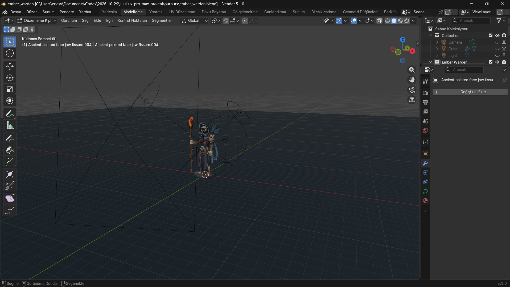Collapse the Ember Warden collection
The width and height of the screenshot is (510, 287).
tap(430, 62)
